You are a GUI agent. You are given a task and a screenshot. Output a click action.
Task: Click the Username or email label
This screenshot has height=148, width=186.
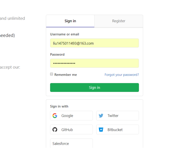click(x=64, y=34)
